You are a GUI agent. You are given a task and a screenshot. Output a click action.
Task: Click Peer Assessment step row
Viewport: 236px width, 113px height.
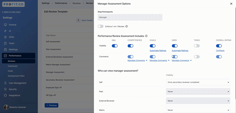point(69,49)
